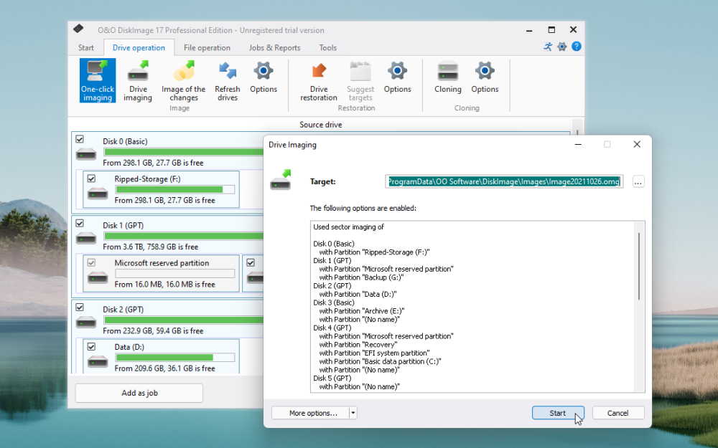Viewport: 718px width, 448px height.
Task: Open the Jobs & Reports tab
Action: click(x=274, y=48)
